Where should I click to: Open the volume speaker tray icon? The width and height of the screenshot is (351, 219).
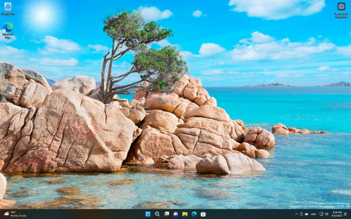click(x=327, y=214)
